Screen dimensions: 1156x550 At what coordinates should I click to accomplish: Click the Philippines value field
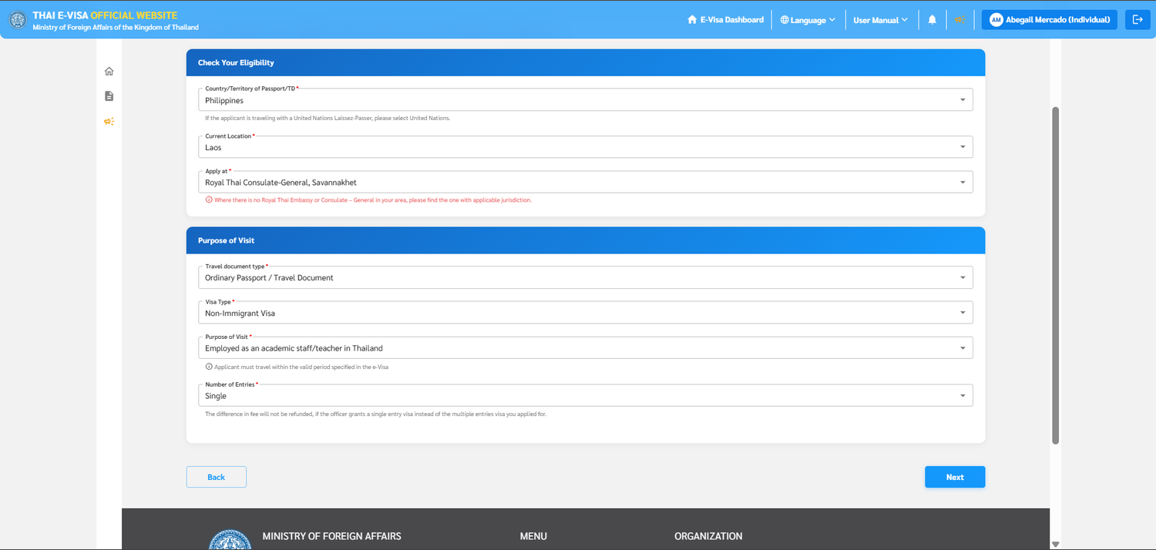[585, 99]
